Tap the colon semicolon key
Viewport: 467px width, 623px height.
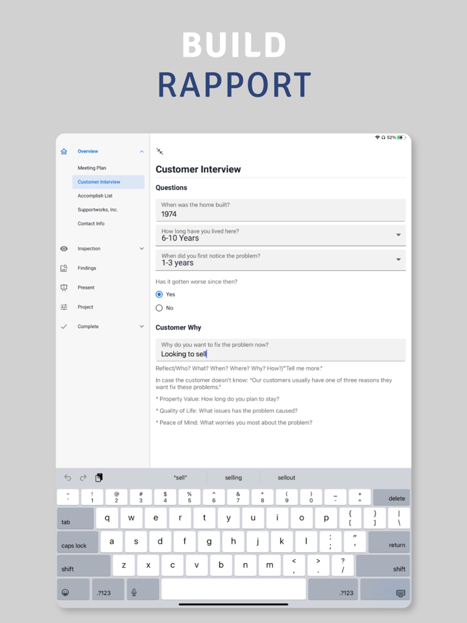[x=330, y=542]
